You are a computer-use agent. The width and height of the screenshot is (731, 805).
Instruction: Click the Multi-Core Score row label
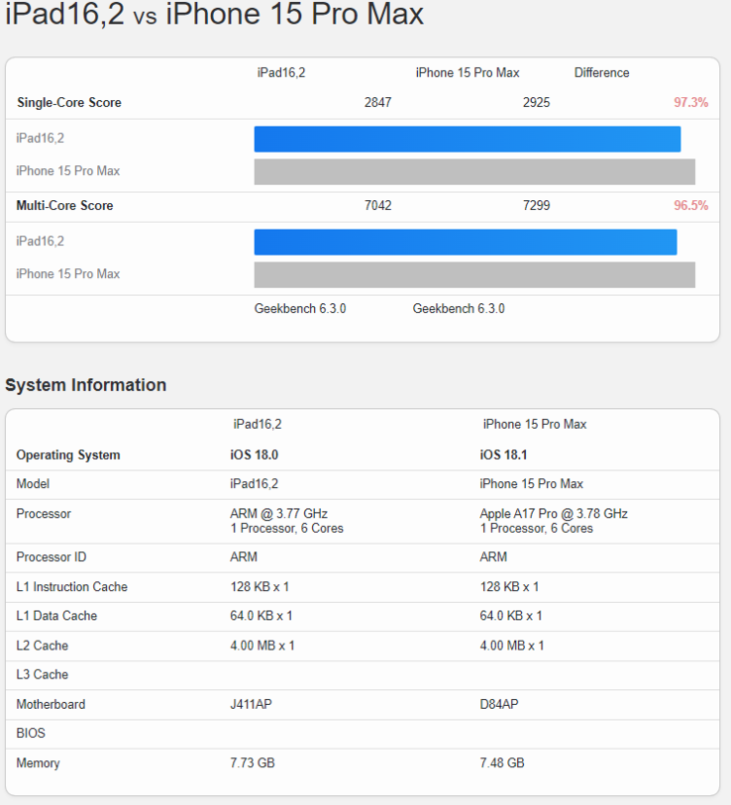[64, 206]
